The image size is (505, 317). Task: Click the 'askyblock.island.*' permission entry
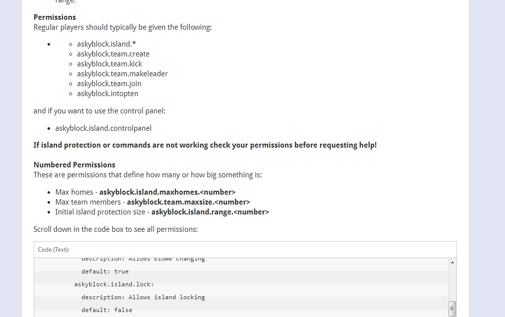[x=107, y=44]
